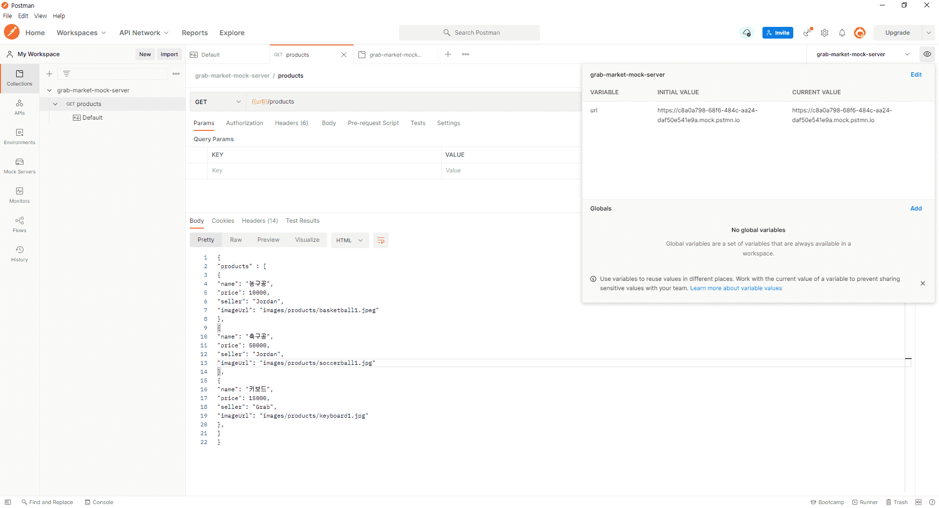Open the Runner from status bar
The height and width of the screenshot is (508, 939).
click(x=865, y=502)
